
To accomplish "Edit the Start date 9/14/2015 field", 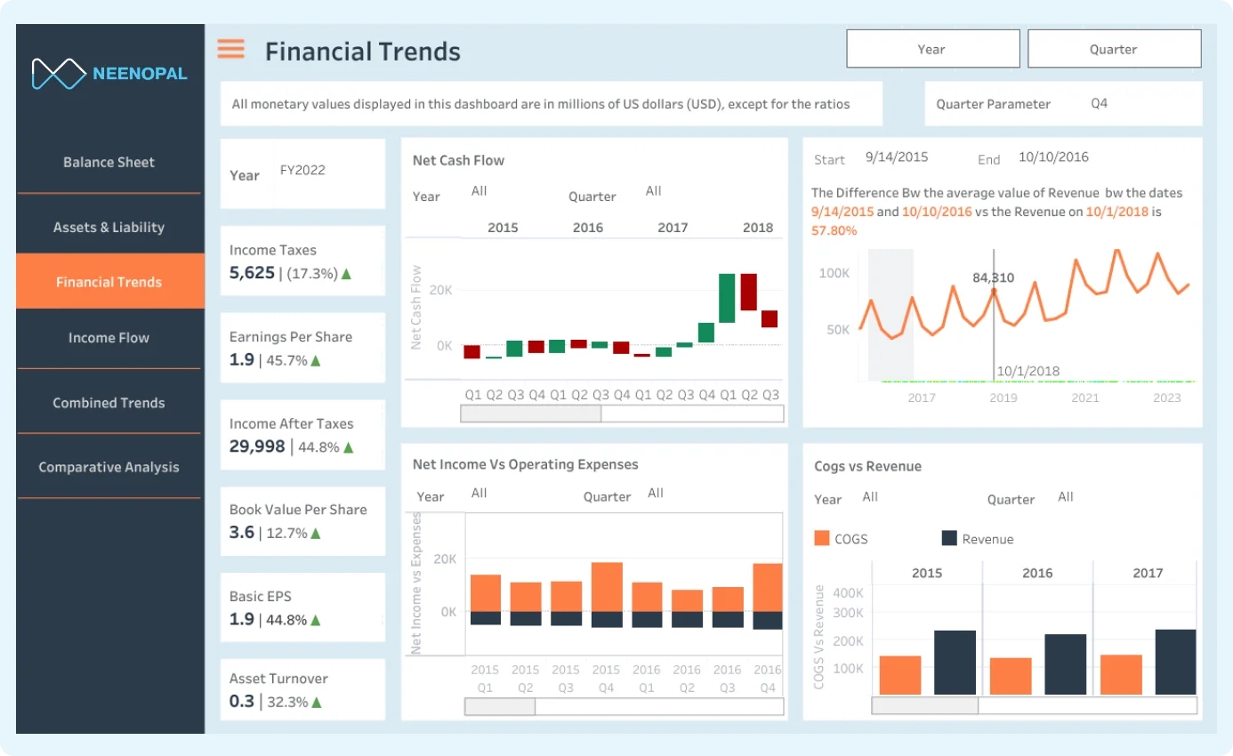I will [897, 157].
